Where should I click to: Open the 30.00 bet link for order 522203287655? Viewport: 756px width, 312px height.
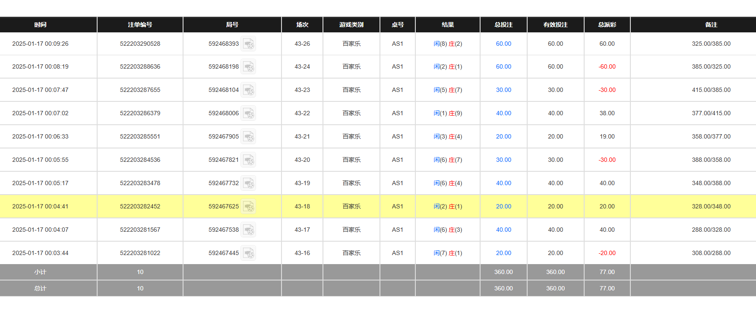click(503, 90)
